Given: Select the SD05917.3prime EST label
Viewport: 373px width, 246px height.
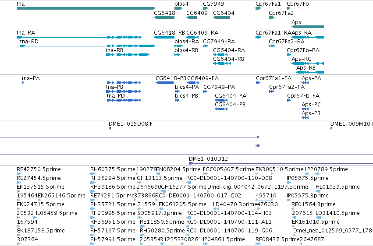Looking at the screenshot, I should tap(160, 213).
